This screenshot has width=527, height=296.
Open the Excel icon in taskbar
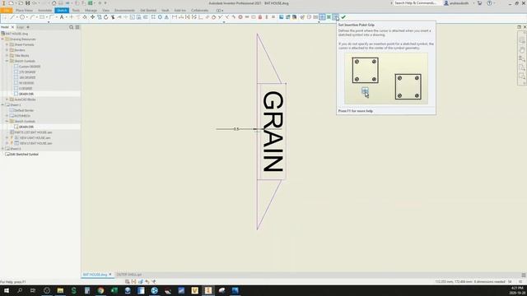coord(114,290)
